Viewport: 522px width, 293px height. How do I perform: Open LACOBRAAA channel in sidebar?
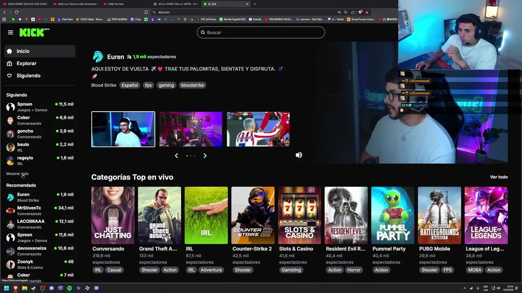pyautogui.click(x=40, y=224)
